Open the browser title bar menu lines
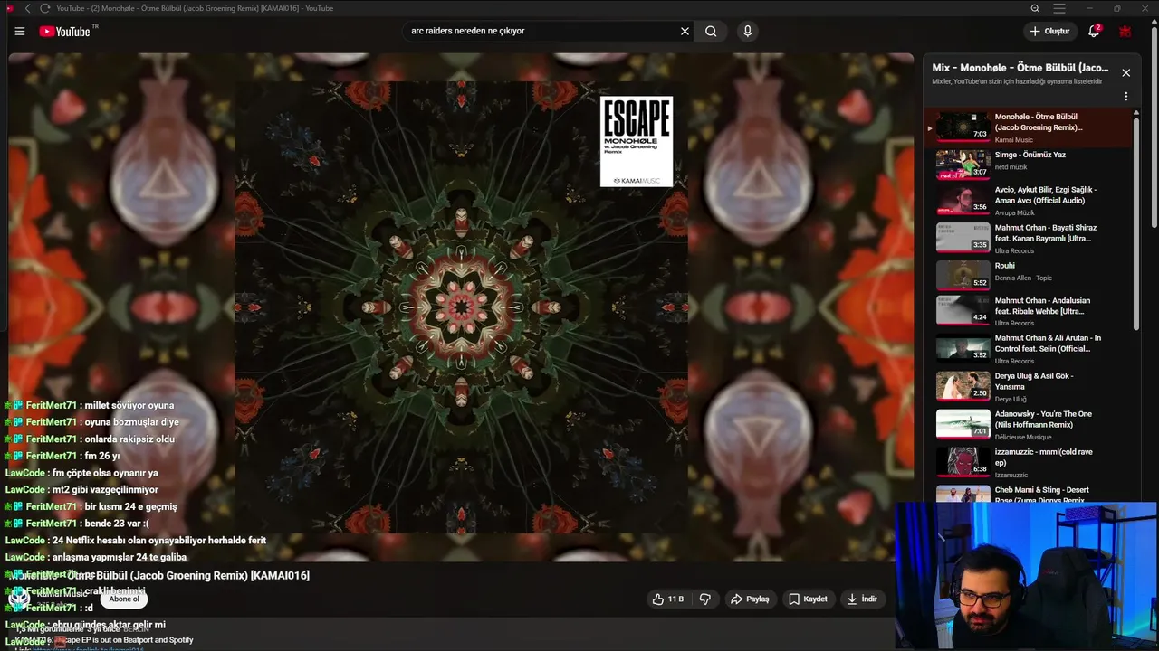Image resolution: width=1159 pixels, height=651 pixels. pos(1059,8)
